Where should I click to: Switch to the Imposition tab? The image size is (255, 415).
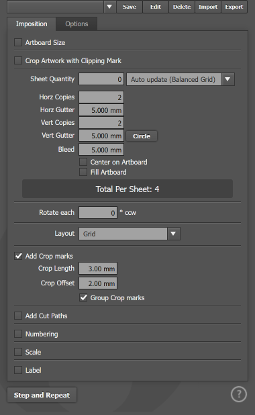[32, 24]
